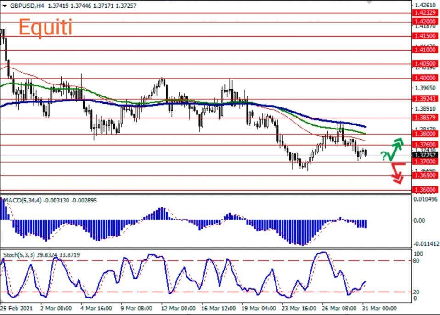
Task: Open the GBPUSD,H4 chart menu triangle
Action: click(x=5, y=6)
